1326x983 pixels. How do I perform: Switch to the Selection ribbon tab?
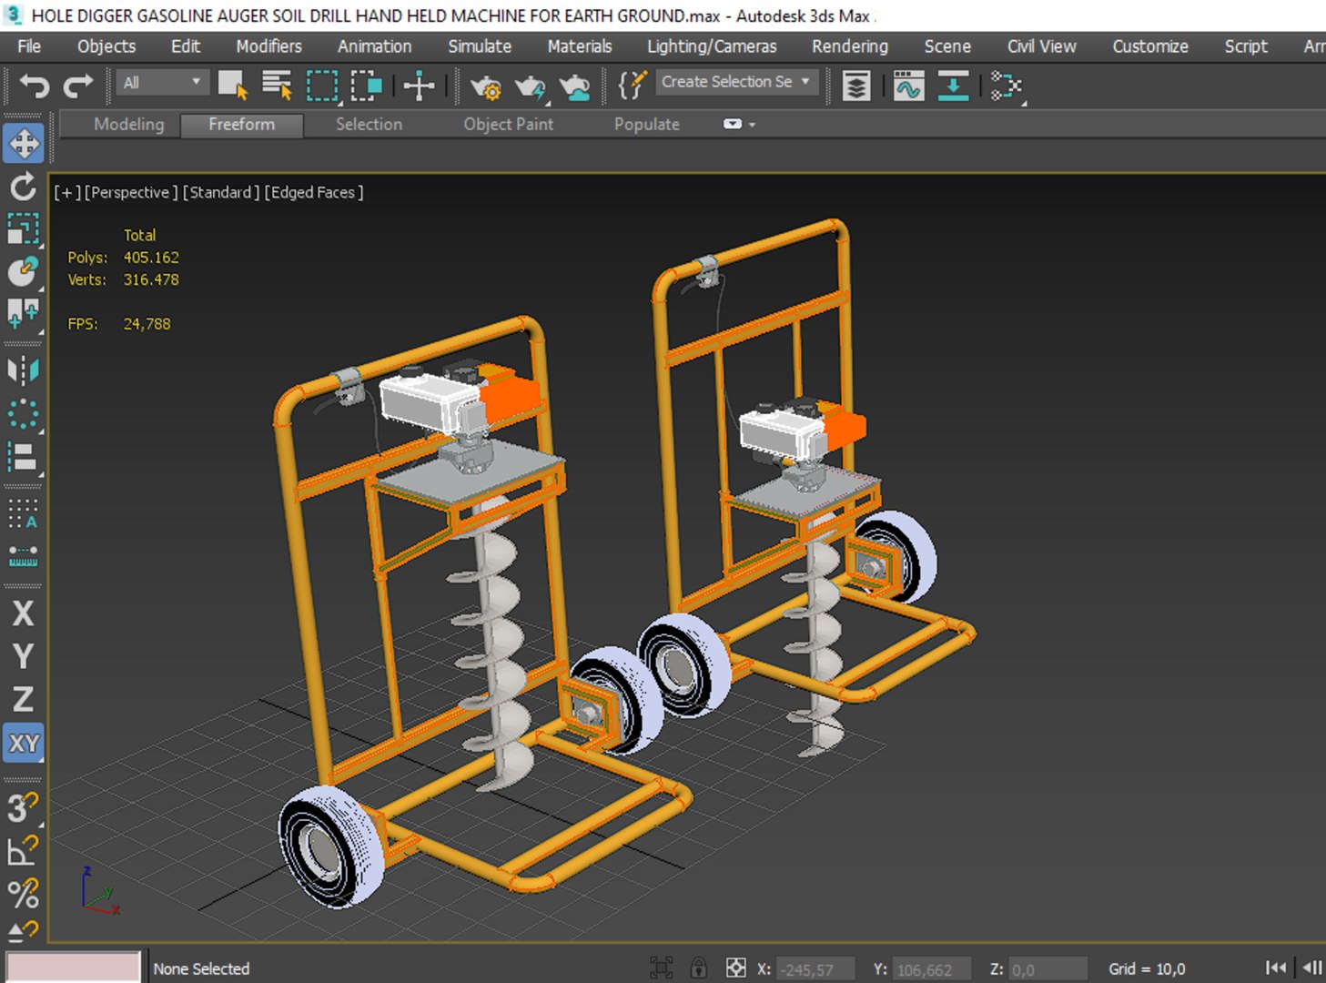(x=369, y=125)
